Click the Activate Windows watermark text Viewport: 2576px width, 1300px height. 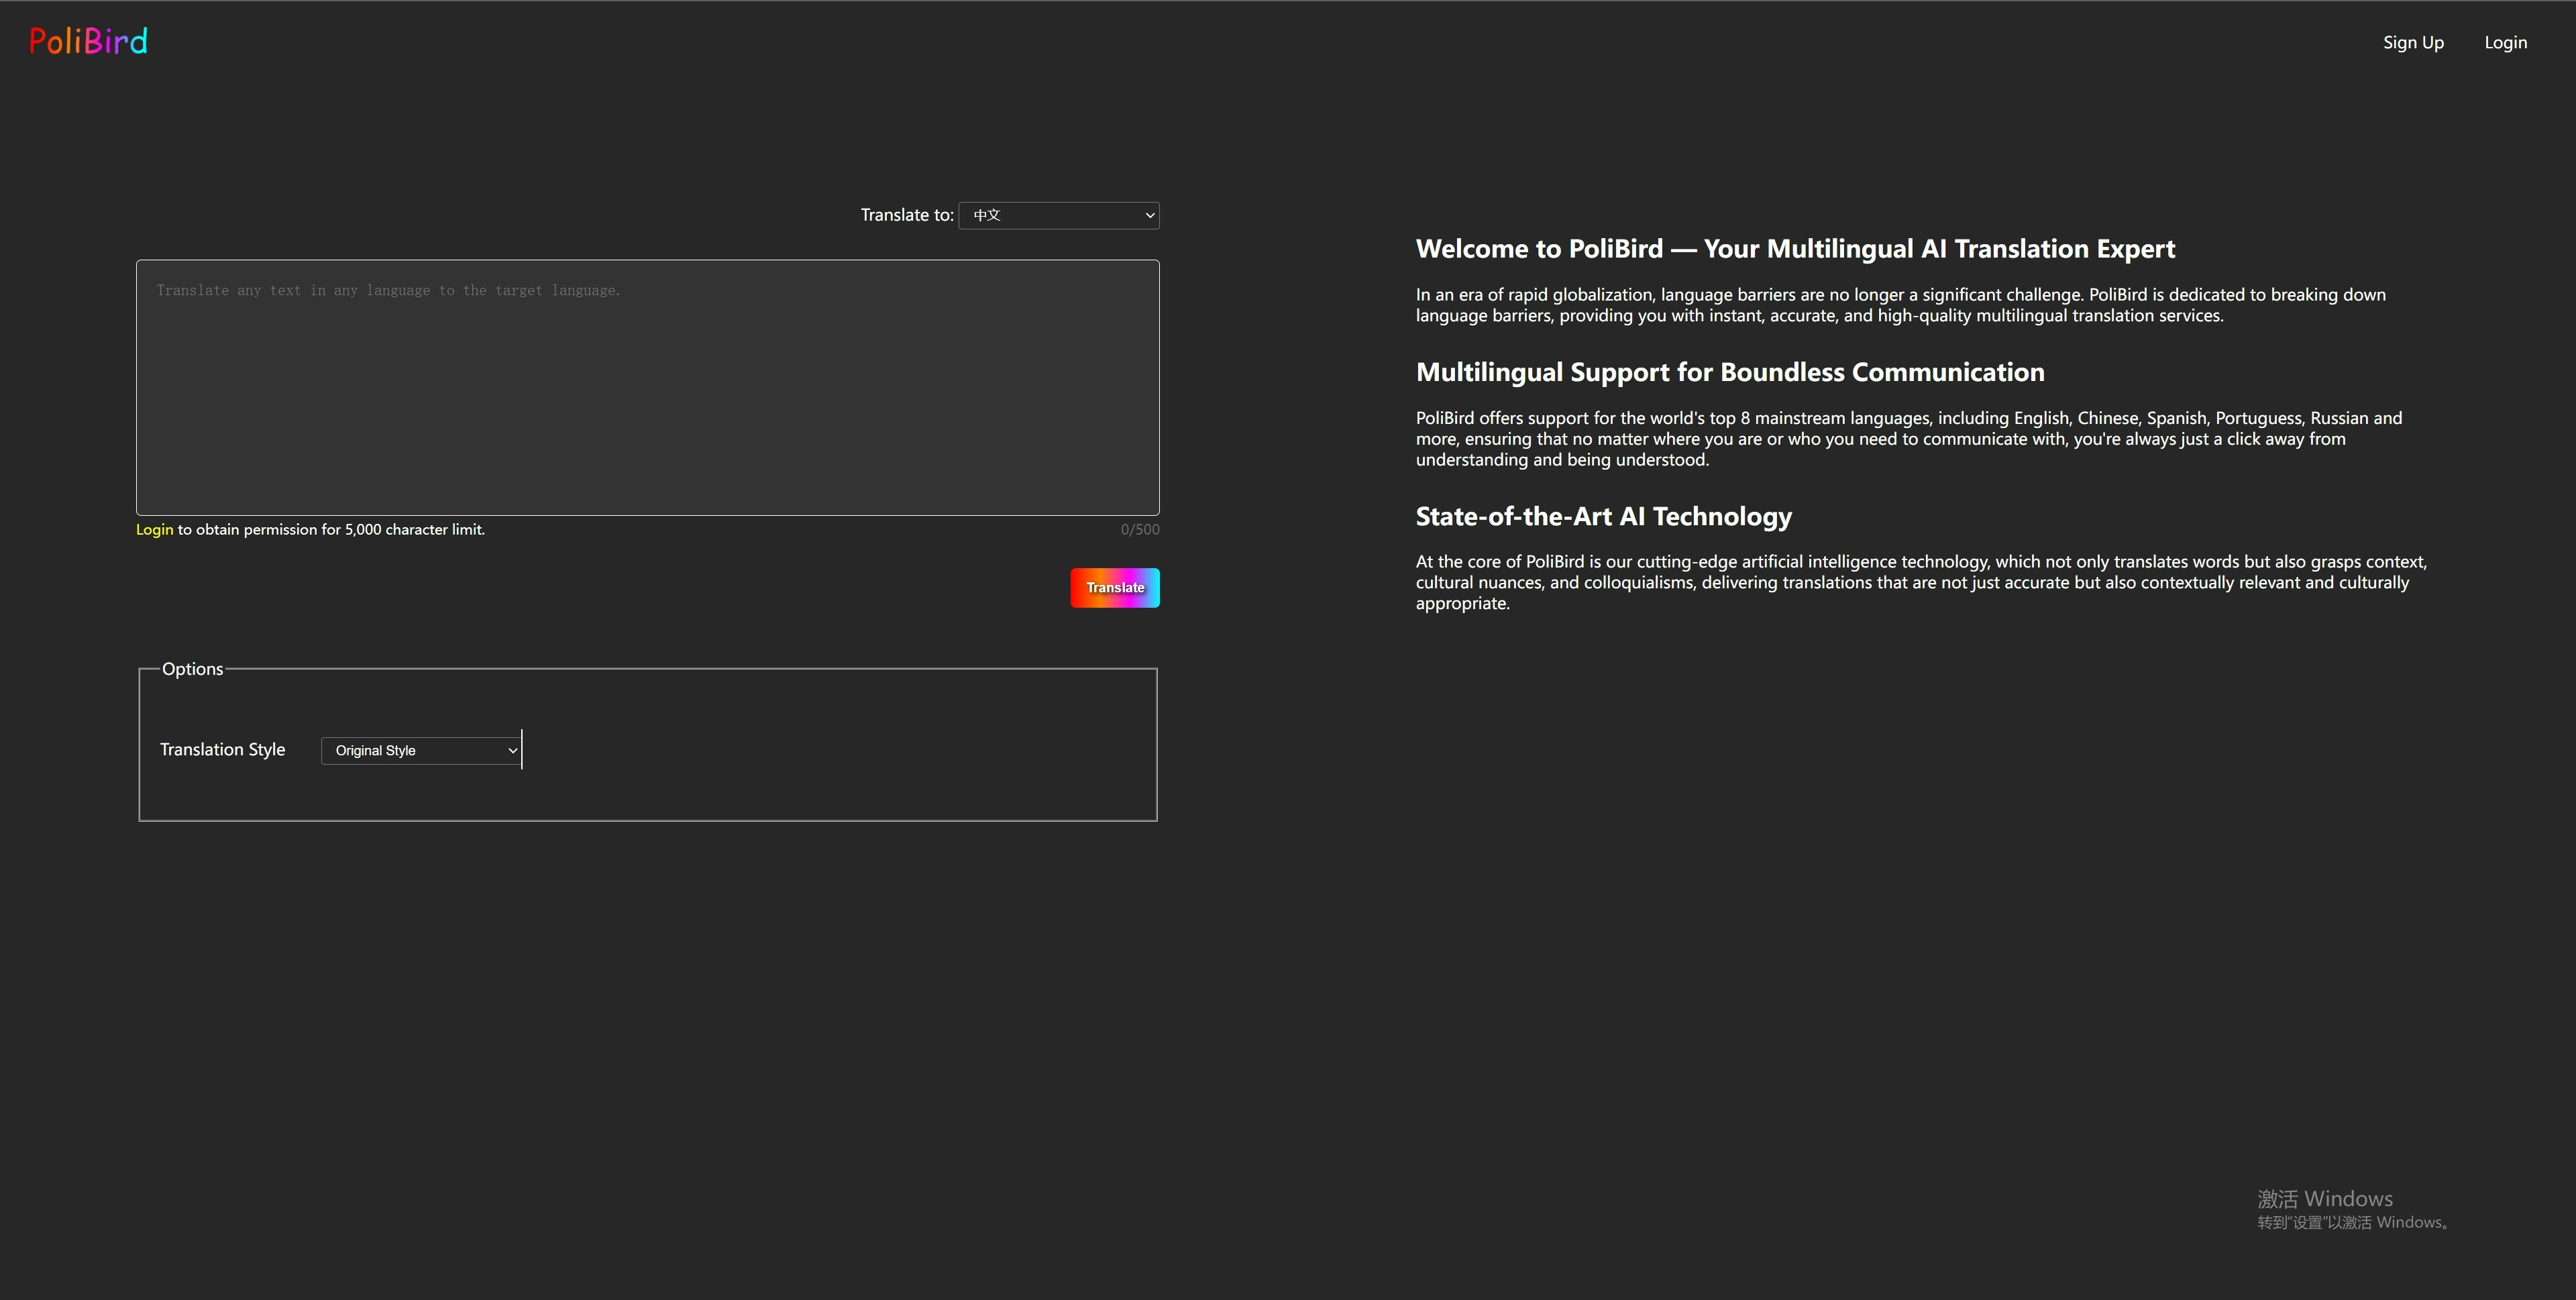click(2324, 1199)
